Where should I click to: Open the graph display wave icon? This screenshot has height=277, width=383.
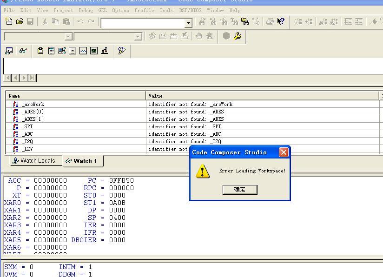83,51
